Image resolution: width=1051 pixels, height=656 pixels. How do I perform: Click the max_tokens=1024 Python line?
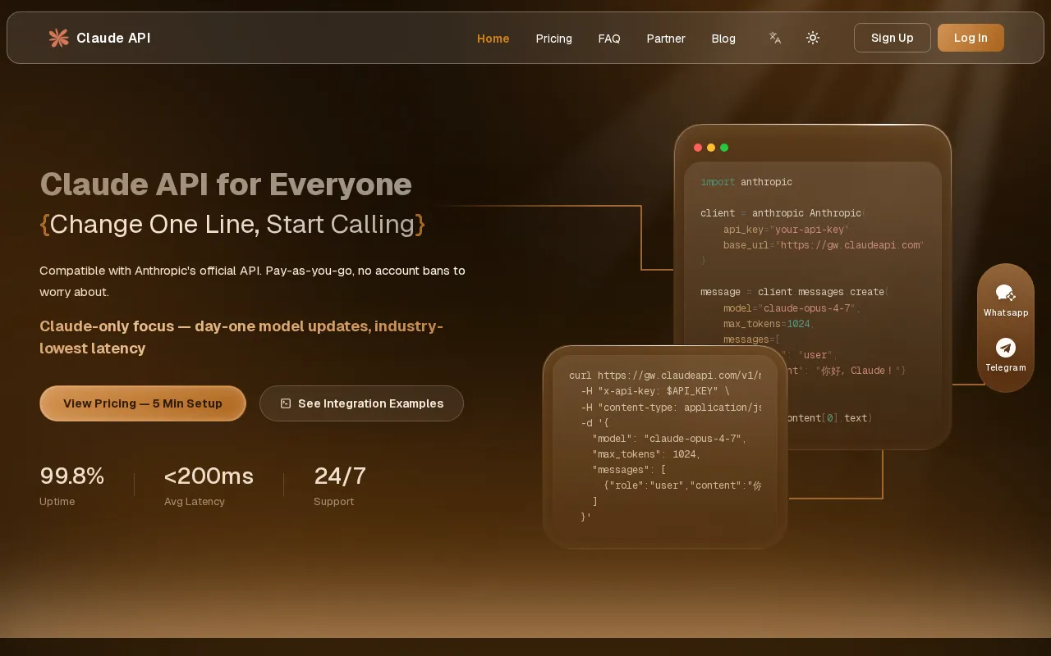click(767, 324)
